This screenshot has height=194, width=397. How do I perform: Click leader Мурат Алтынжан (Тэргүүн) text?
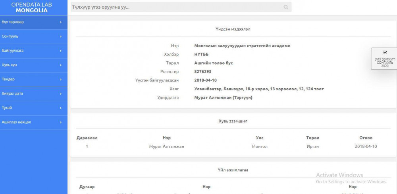pyautogui.click(x=223, y=97)
